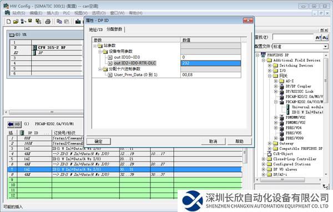Click the Copy toolbar icon
This screenshot has height=212, width=333.
coord(59,21)
